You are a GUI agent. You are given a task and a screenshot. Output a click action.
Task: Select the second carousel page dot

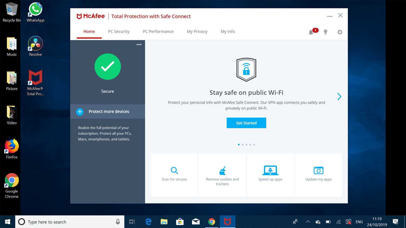coord(243,145)
